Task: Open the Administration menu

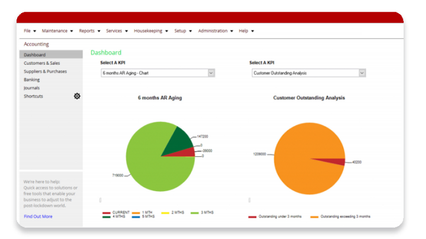Action: pos(215,31)
